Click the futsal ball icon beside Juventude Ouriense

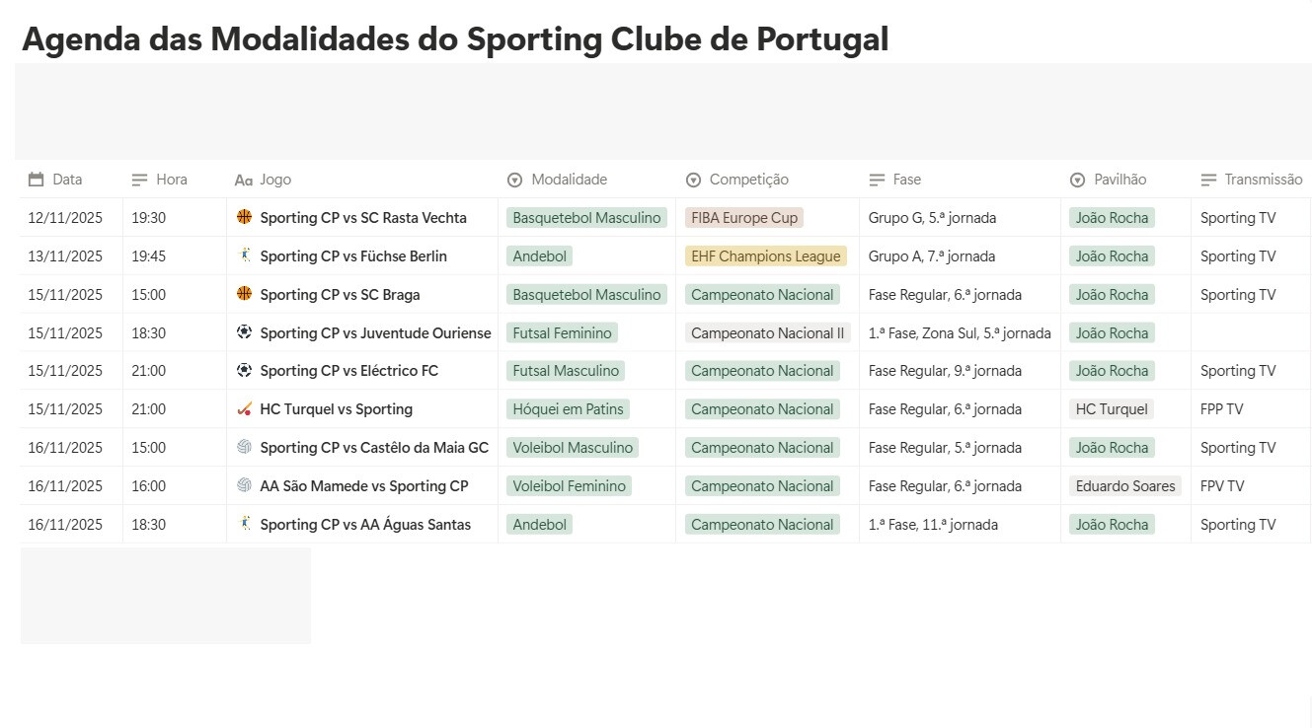click(x=245, y=332)
